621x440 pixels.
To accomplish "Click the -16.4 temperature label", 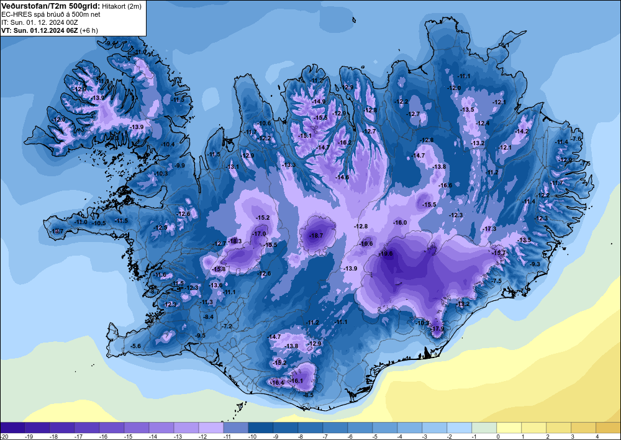I will tap(277, 383).
